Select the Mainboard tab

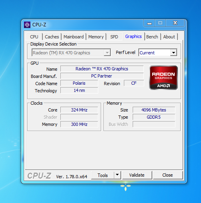click(x=74, y=37)
